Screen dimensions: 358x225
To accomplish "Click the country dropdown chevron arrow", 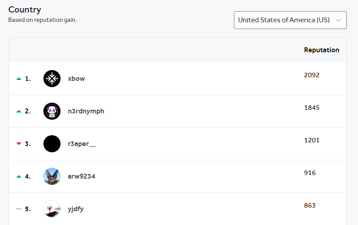I will (x=338, y=20).
